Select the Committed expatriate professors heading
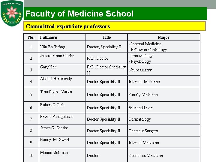The height and width of the screenshot is (162, 216). point(68,26)
